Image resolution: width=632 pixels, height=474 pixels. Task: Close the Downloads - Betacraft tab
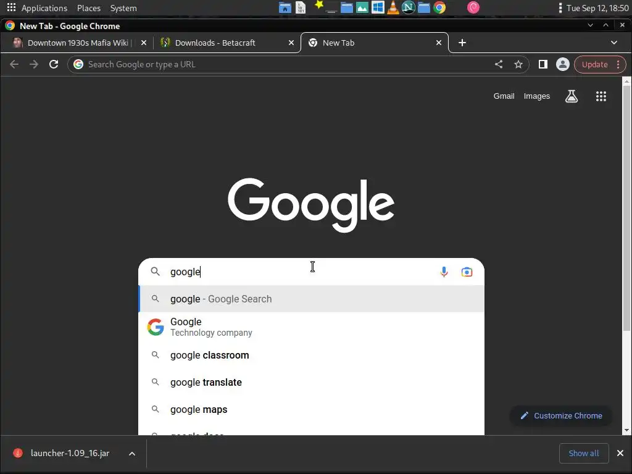point(291,43)
